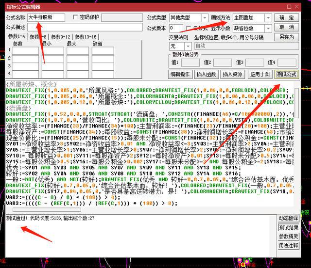
Task: Click the 值2 input field
Action: (223, 63)
